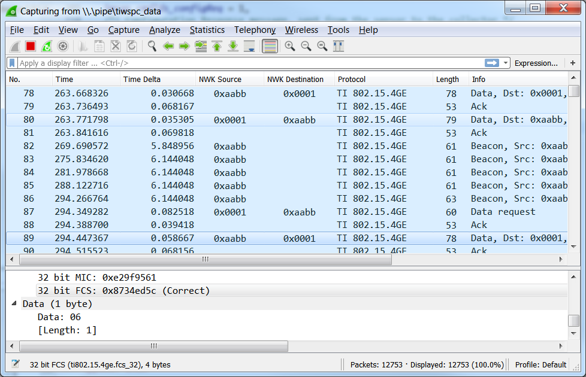Sort by the Time column header
586x377 pixels.
86,80
